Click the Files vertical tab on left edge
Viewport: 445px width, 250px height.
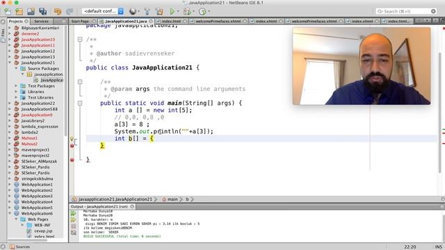coord(3,33)
